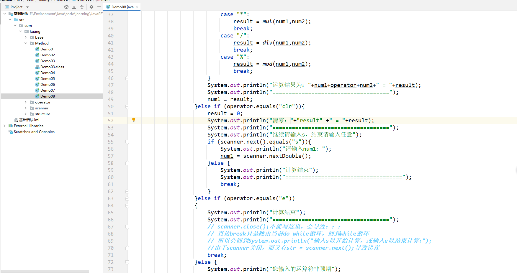Locate the opened file in Project tree
Viewport: 517px width, 273px height.
[x=66, y=7]
